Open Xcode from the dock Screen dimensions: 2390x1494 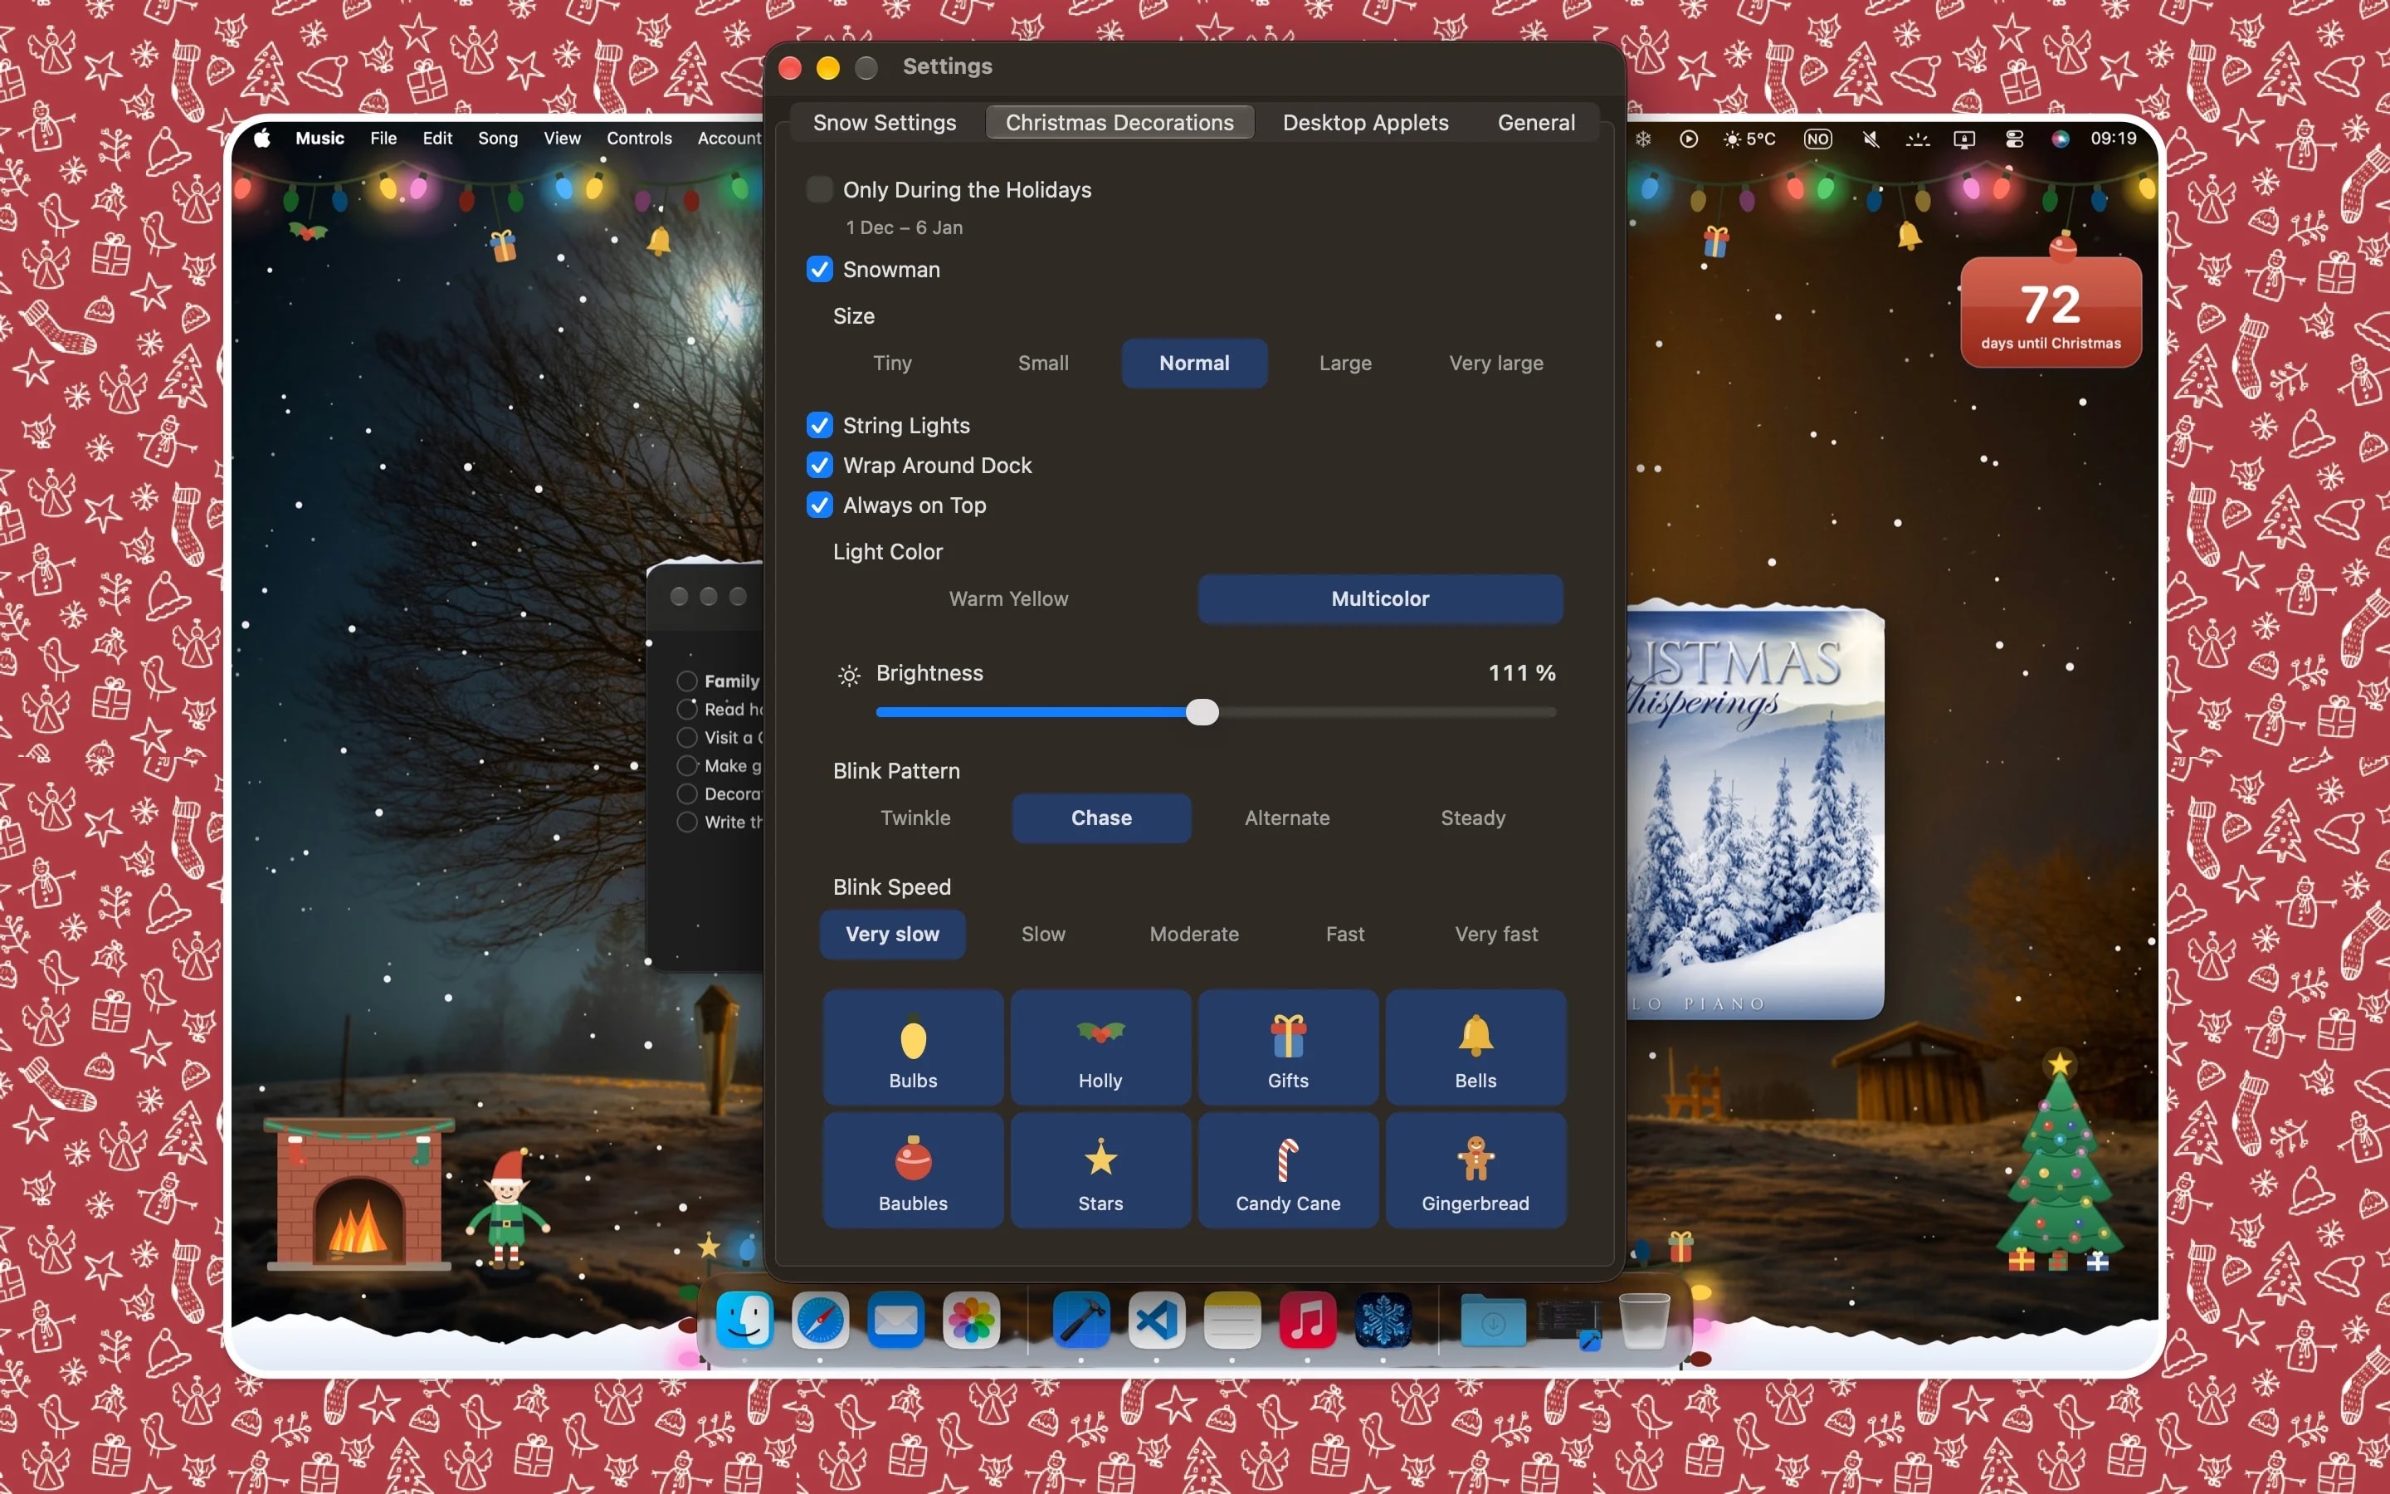(1080, 1319)
